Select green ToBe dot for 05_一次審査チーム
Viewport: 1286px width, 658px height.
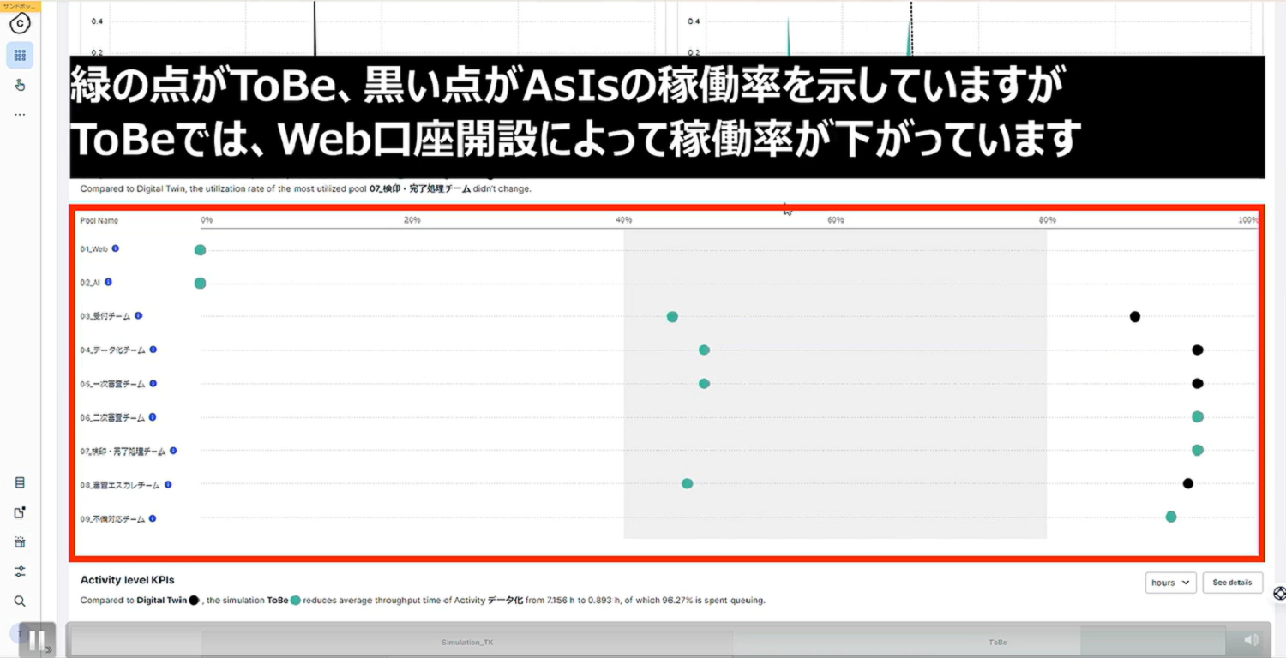(704, 384)
